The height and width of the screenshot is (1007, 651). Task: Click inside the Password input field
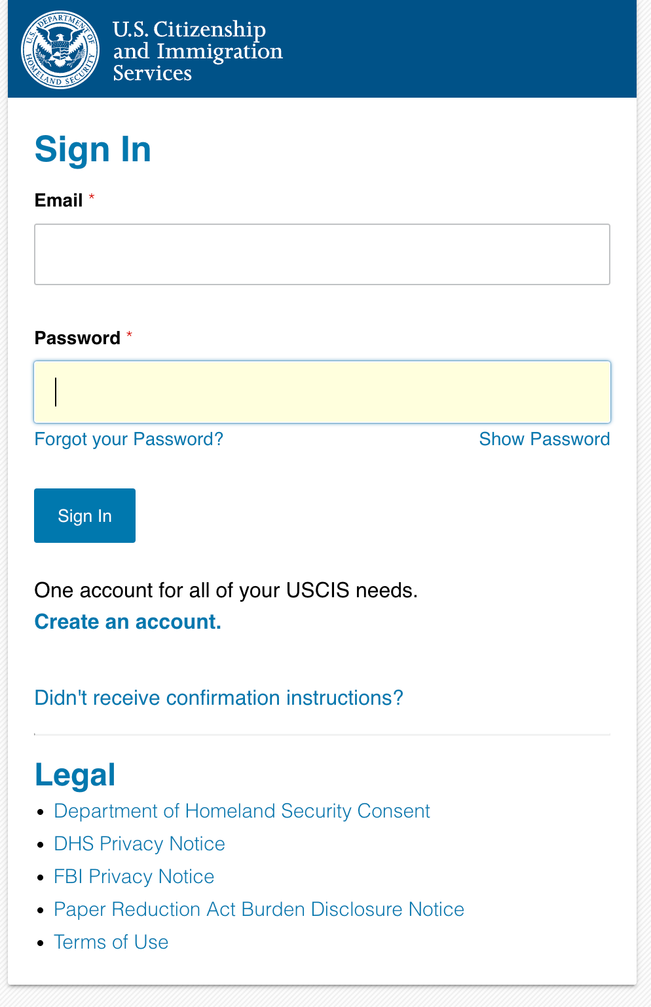322,392
